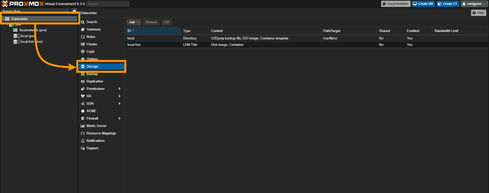
Task: Click the HA heartbeat icon
Action: tap(83, 96)
